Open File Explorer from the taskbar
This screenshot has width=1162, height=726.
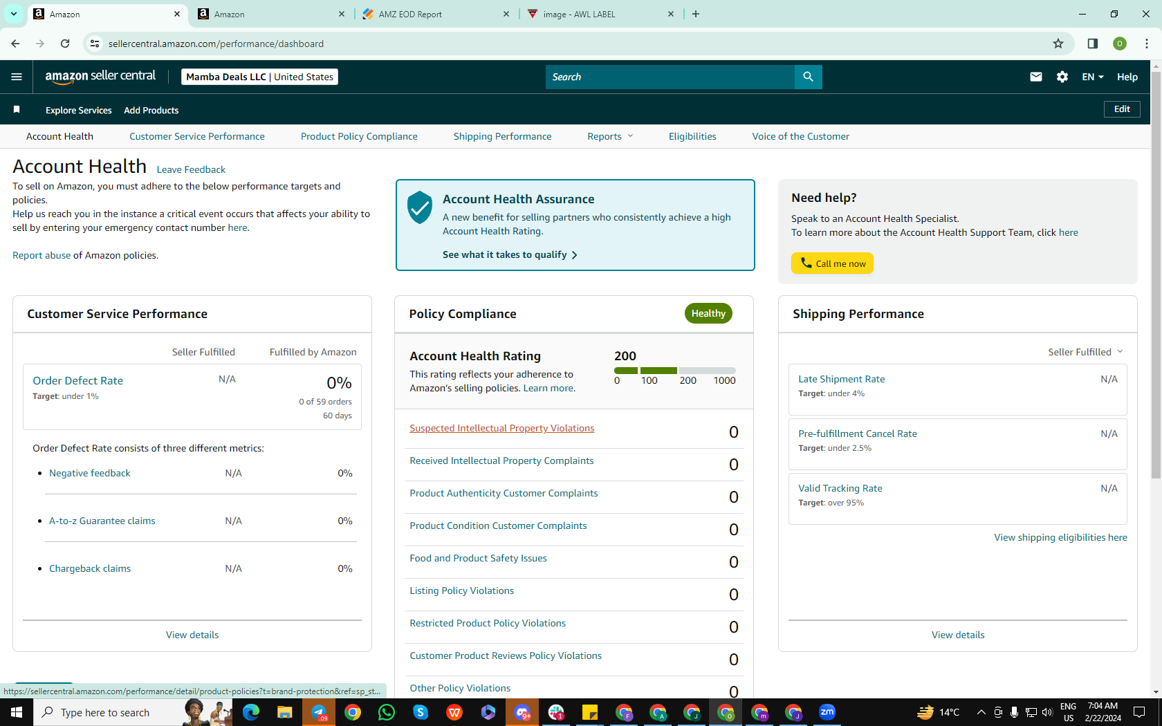285,712
